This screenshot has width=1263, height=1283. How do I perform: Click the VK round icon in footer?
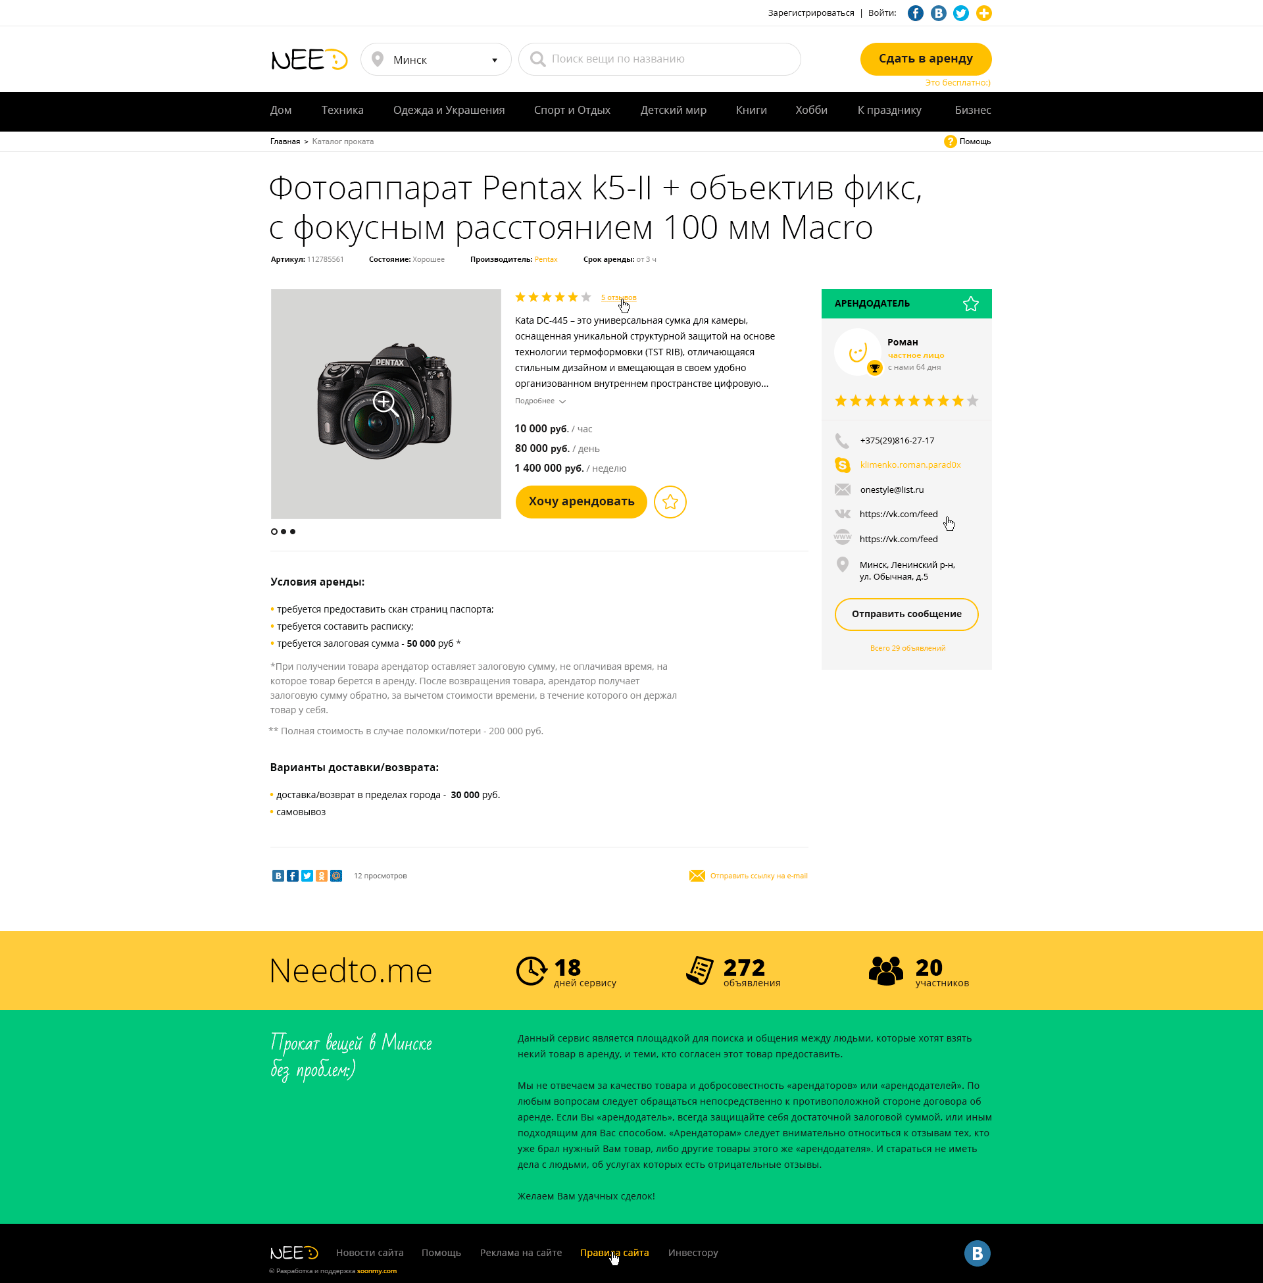click(x=976, y=1253)
